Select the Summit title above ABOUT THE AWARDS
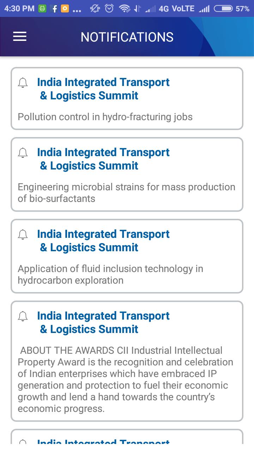 [103, 322]
